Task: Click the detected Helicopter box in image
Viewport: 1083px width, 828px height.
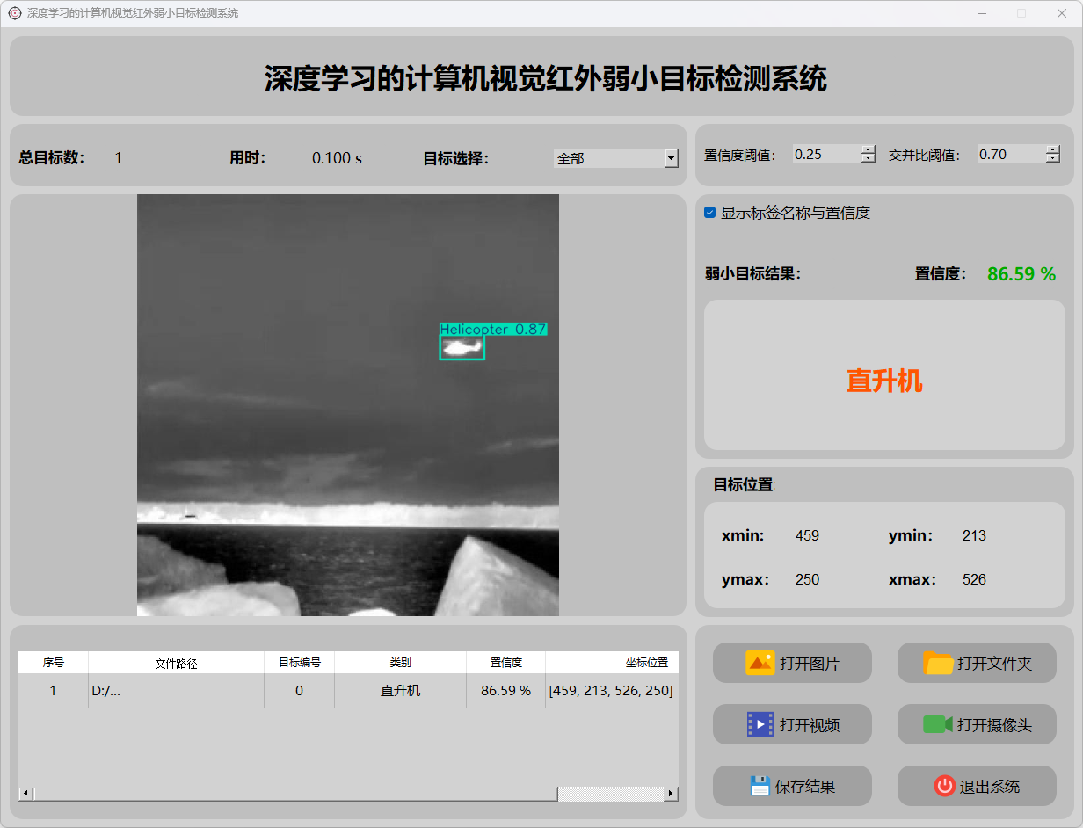Action: (462, 348)
